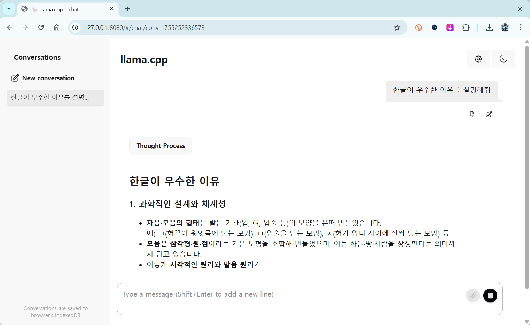Open the Extensions puzzle menu
Viewport: 530px width, 325px height.
[x=466, y=27]
